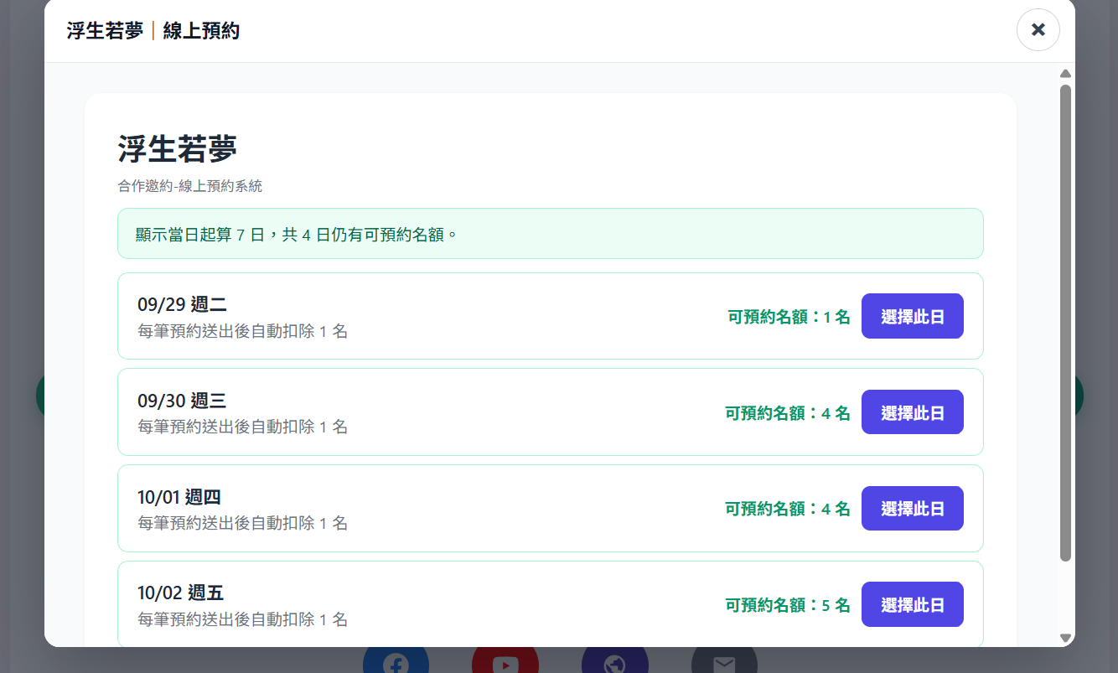Click 可預約名額：1 名 label

(x=789, y=317)
